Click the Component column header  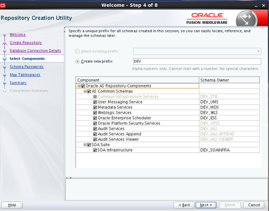(x=137, y=80)
